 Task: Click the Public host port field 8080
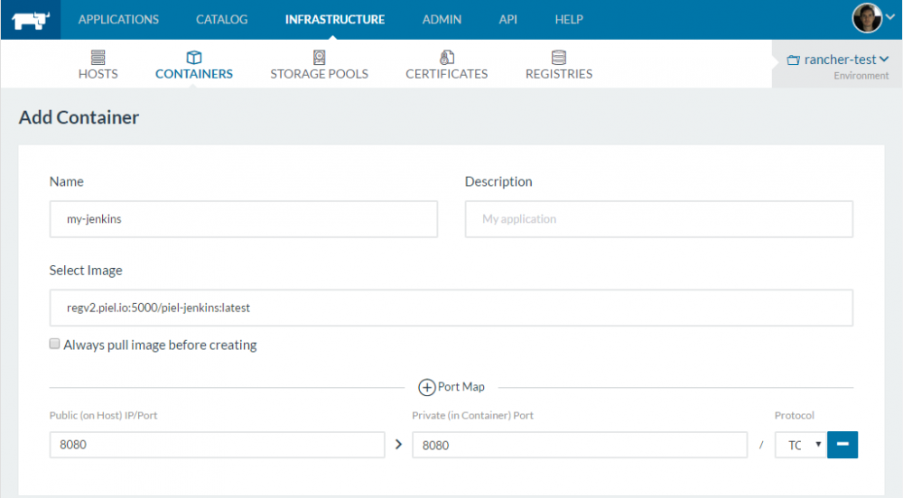(x=217, y=445)
